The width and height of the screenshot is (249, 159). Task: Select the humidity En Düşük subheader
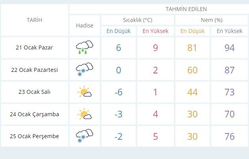[x=193, y=31]
